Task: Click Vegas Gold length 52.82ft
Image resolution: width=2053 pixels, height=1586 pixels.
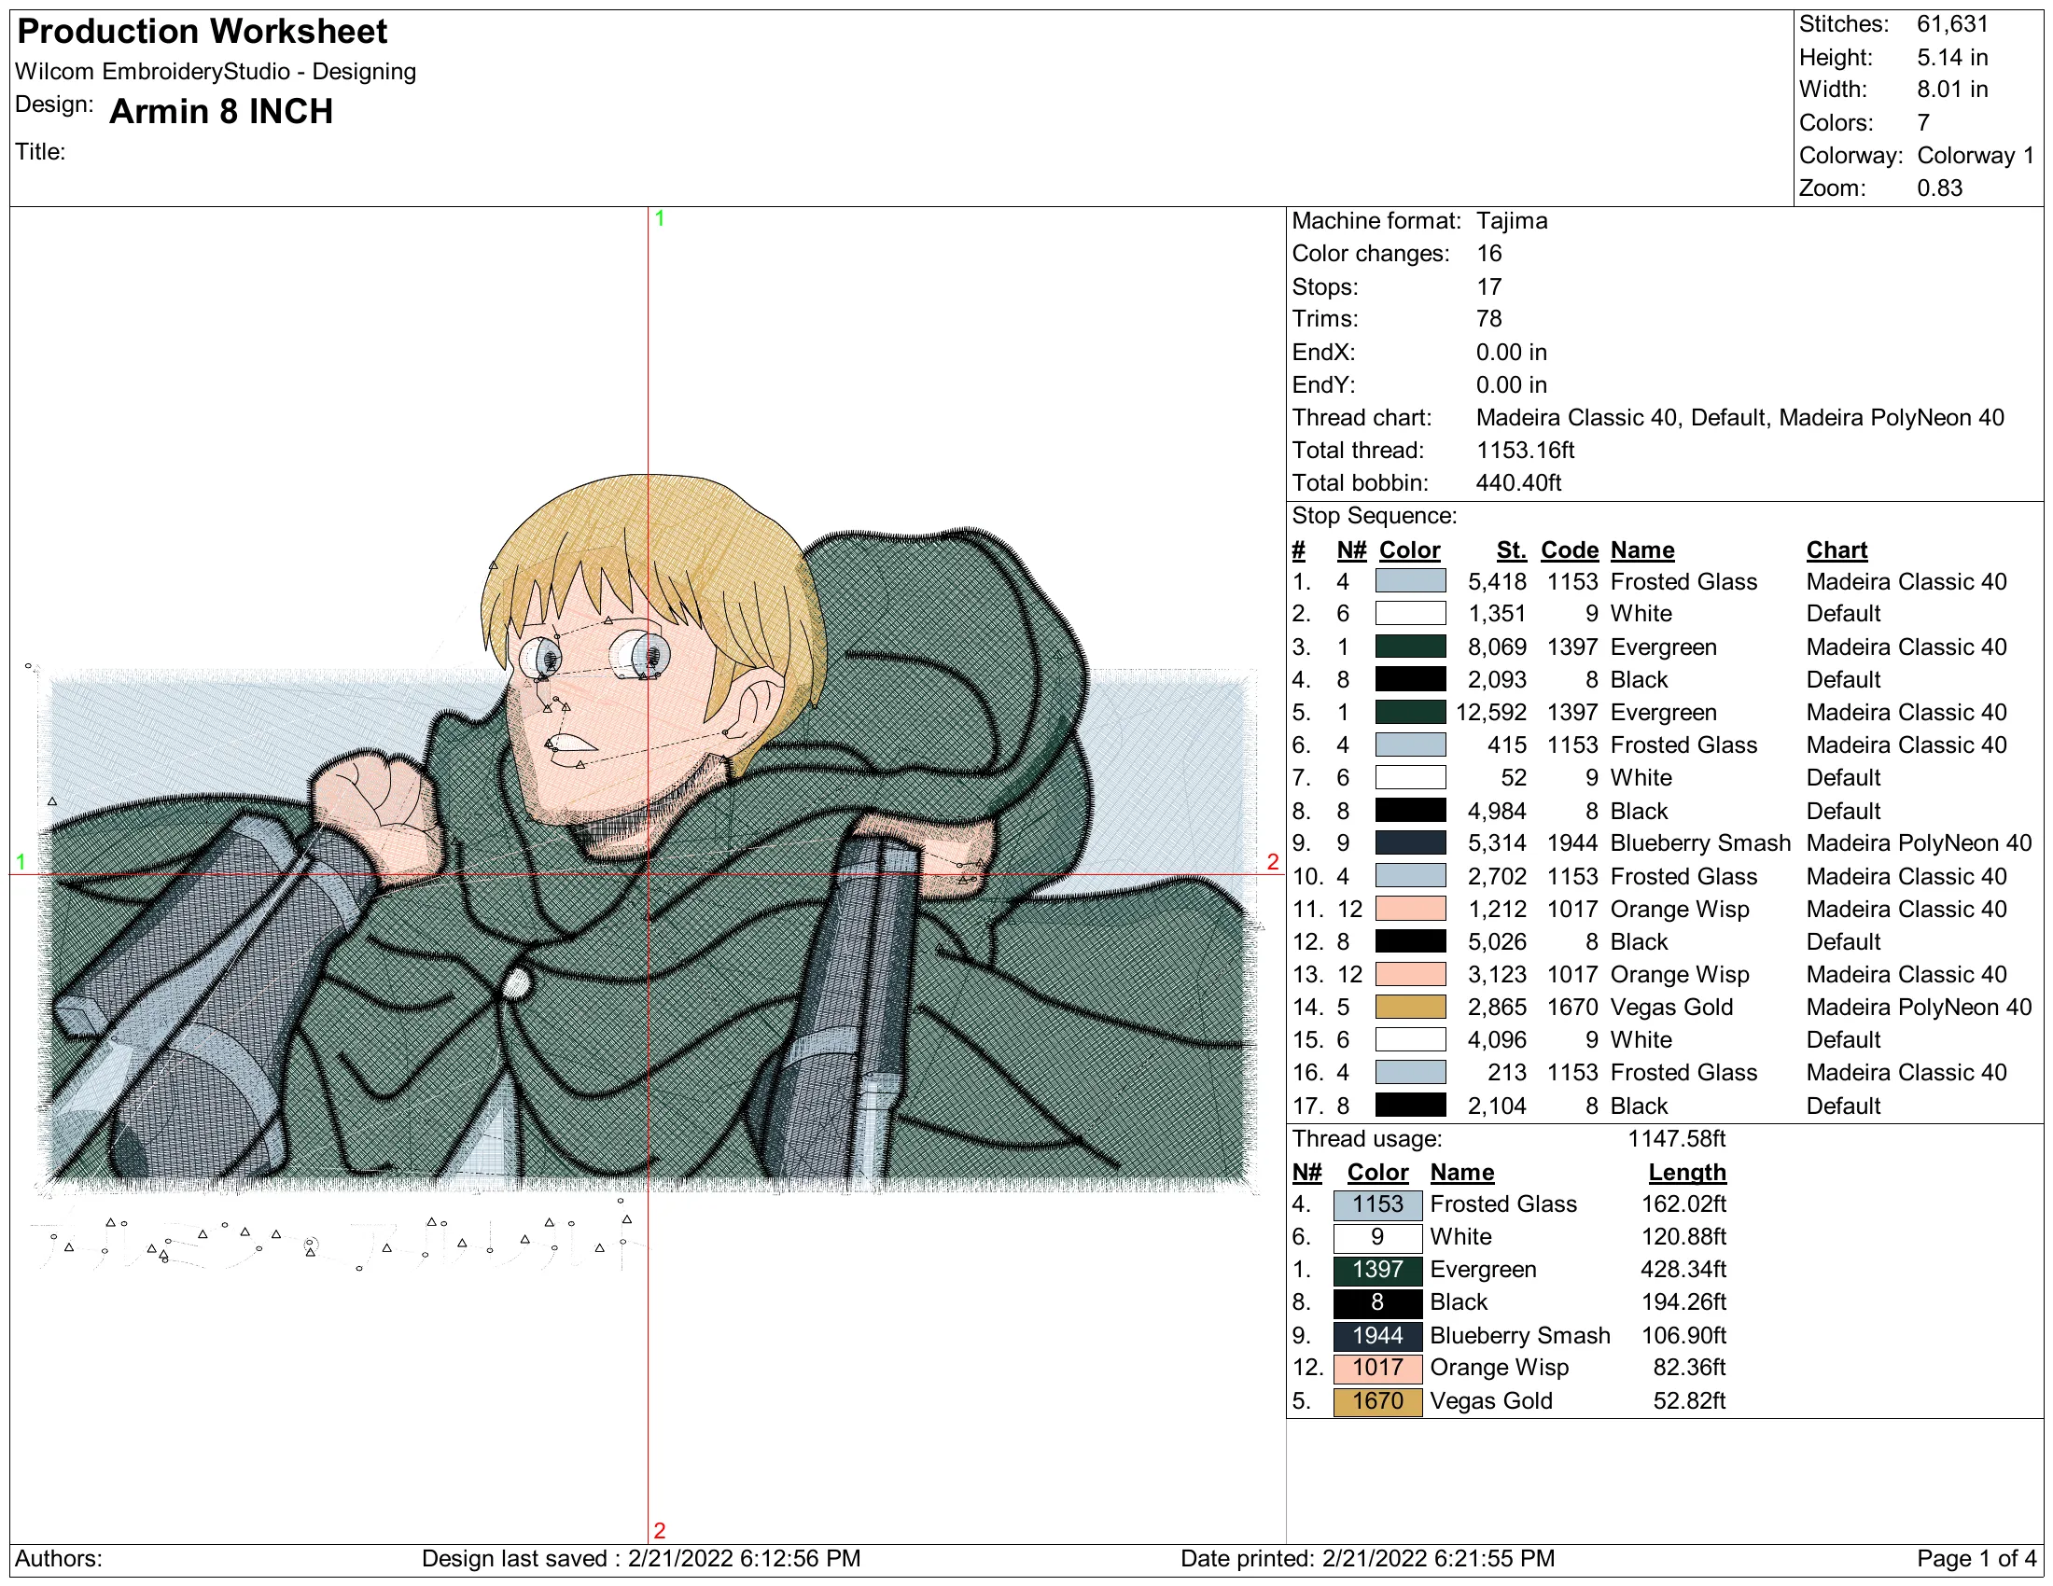Action: pyautogui.click(x=1689, y=1401)
